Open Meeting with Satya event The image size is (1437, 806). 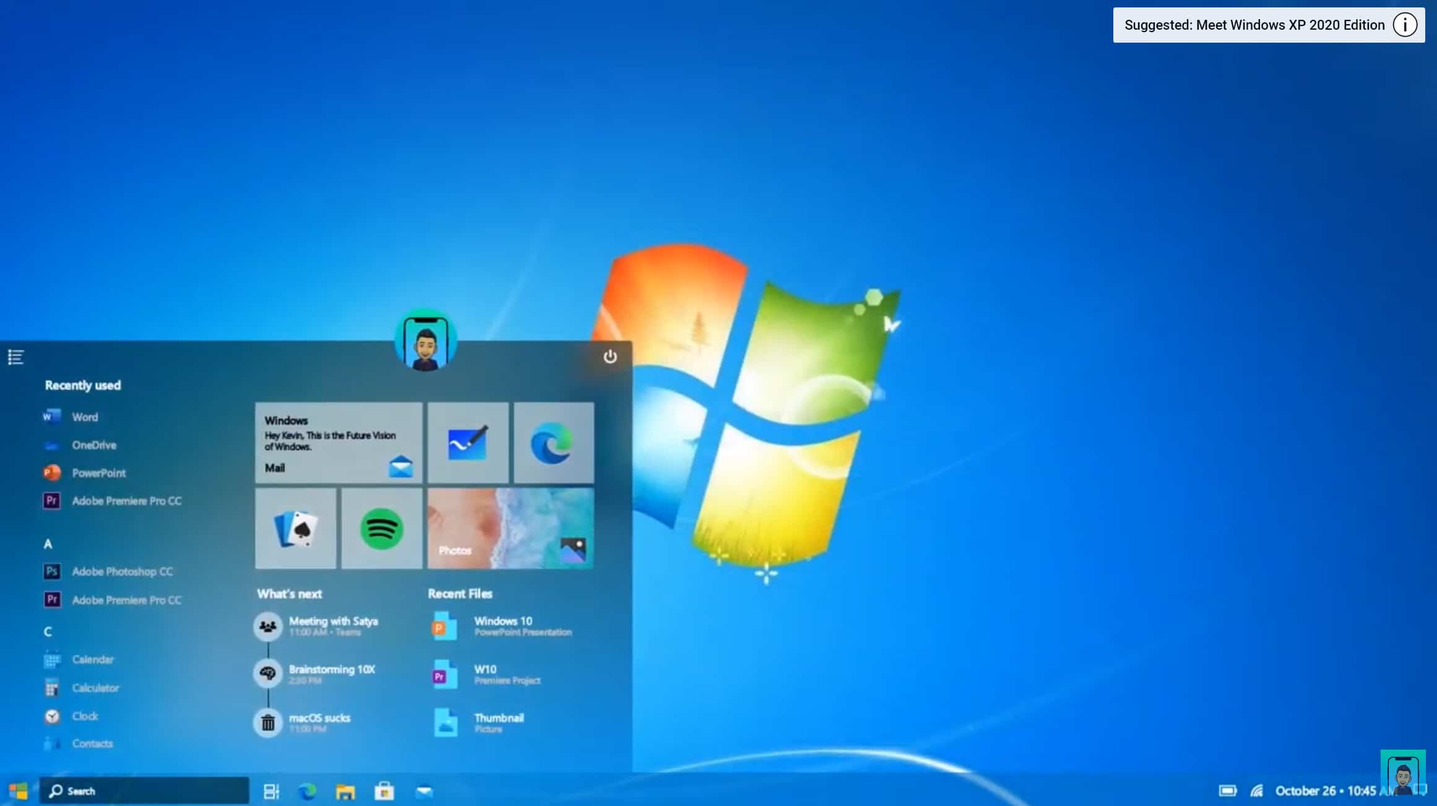tap(316, 626)
